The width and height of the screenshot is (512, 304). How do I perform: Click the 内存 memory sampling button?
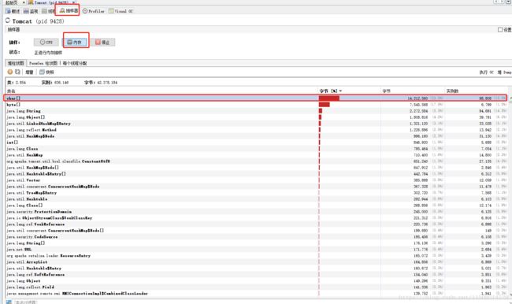(75, 42)
